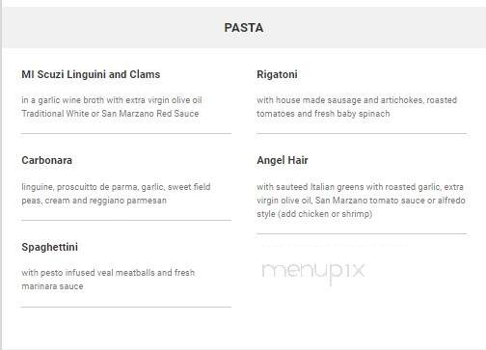Screen dimensions: 486x350
Task: Select the MI Scuzi Linguini and Clams title
Action: click(91, 74)
